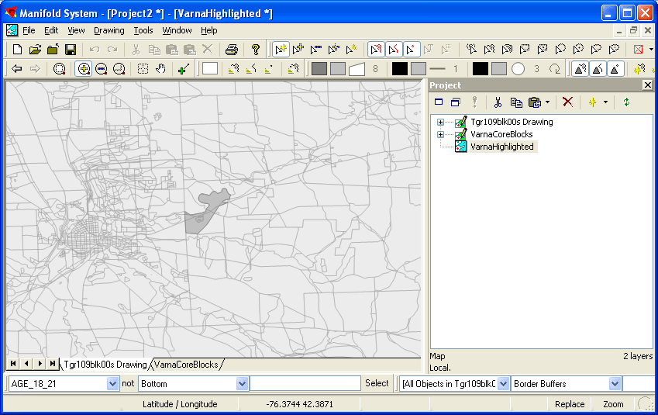658x415 pixels.
Task: Click the Save project icon
Action: pyautogui.click(x=70, y=50)
